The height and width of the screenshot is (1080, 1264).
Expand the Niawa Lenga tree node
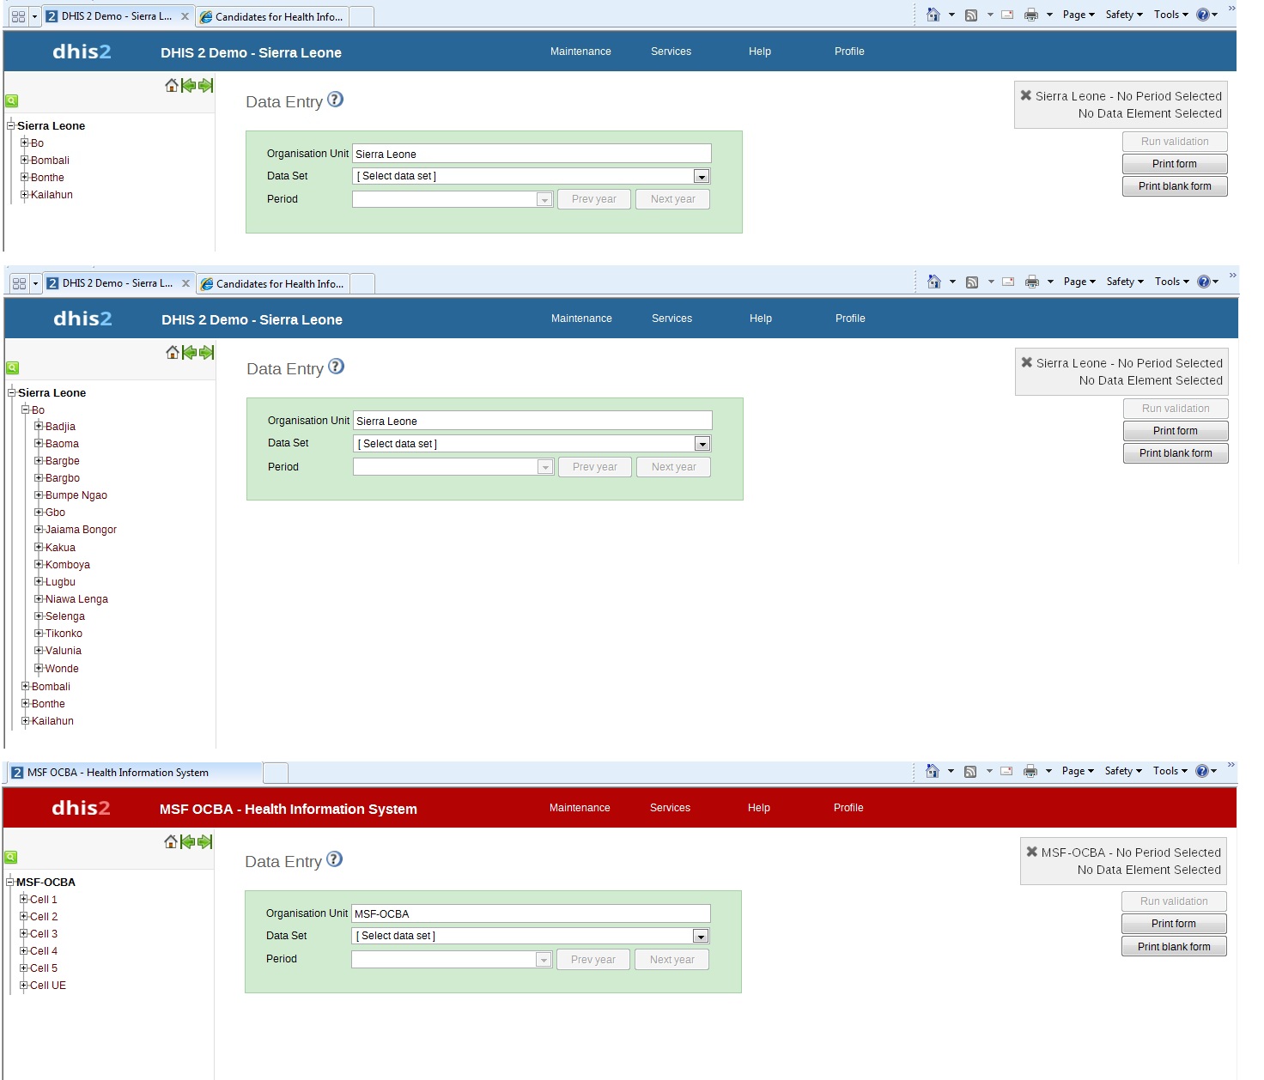click(x=39, y=598)
